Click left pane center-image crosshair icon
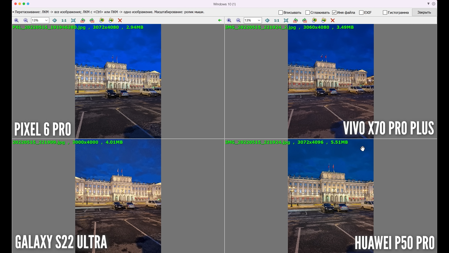This screenshot has height=253, width=449. tap(55, 20)
